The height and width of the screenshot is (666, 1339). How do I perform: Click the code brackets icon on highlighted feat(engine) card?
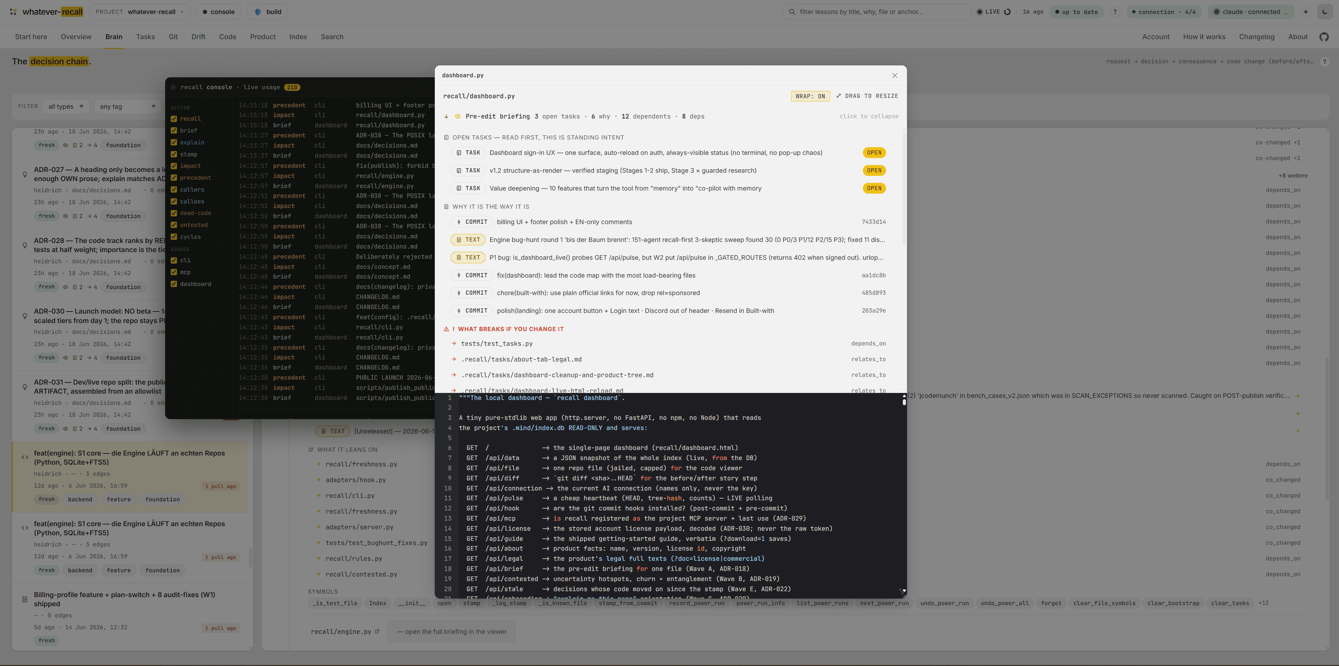point(24,457)
